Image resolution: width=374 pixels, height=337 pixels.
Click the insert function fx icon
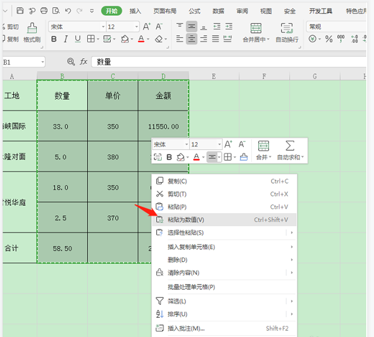point(83,62)
